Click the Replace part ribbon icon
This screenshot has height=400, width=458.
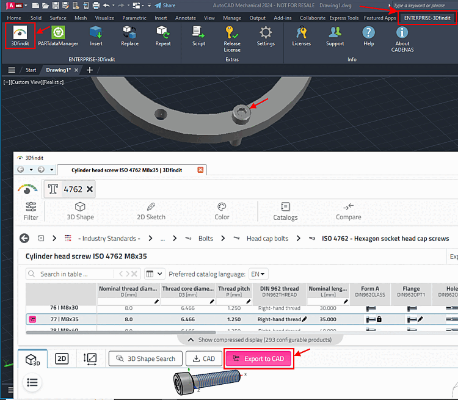coord(129,36)
